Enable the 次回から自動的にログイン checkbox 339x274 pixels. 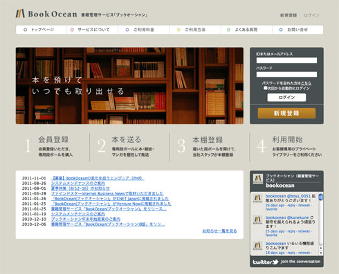266,88
